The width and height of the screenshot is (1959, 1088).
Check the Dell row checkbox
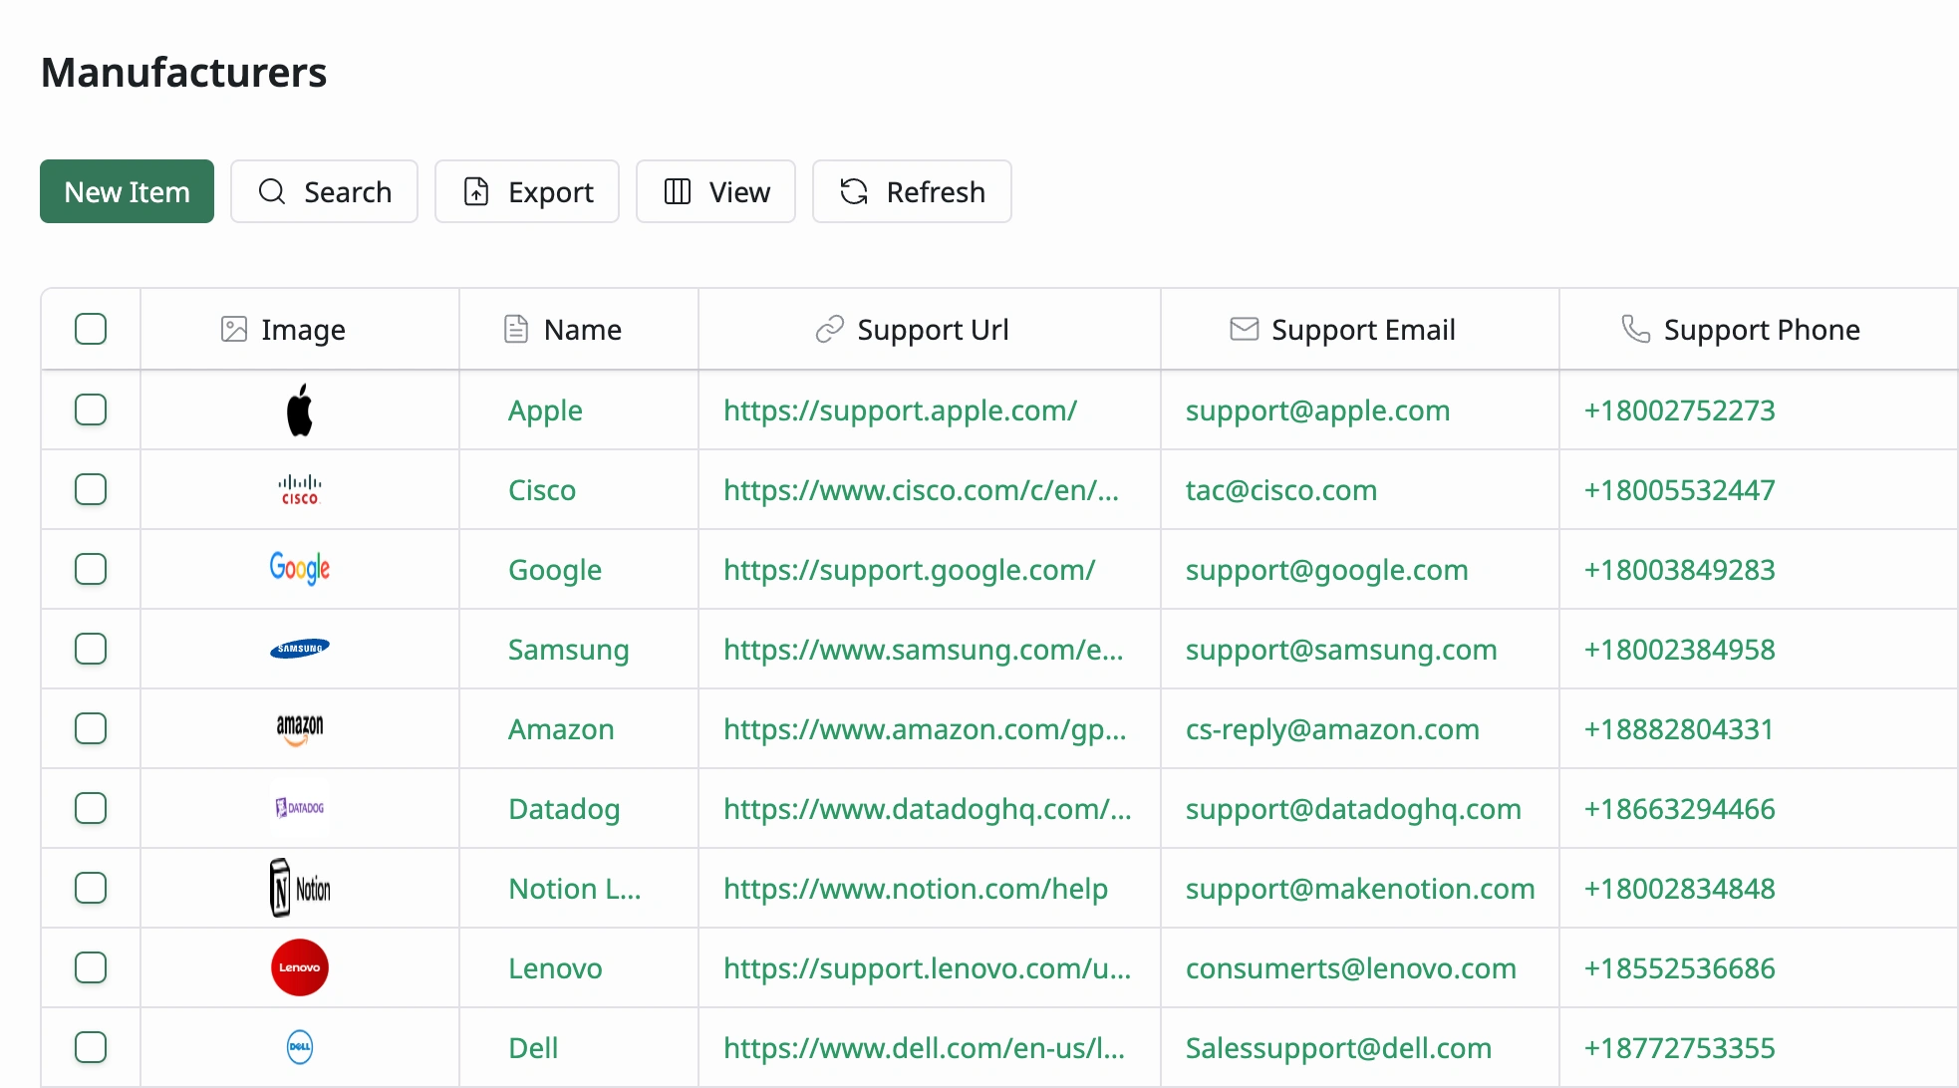click(x=91, y=1047)
